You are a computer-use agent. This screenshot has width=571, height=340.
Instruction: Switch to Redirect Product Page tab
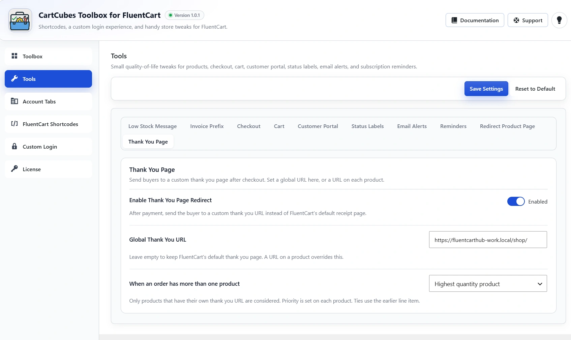click(x=508, y=126)
